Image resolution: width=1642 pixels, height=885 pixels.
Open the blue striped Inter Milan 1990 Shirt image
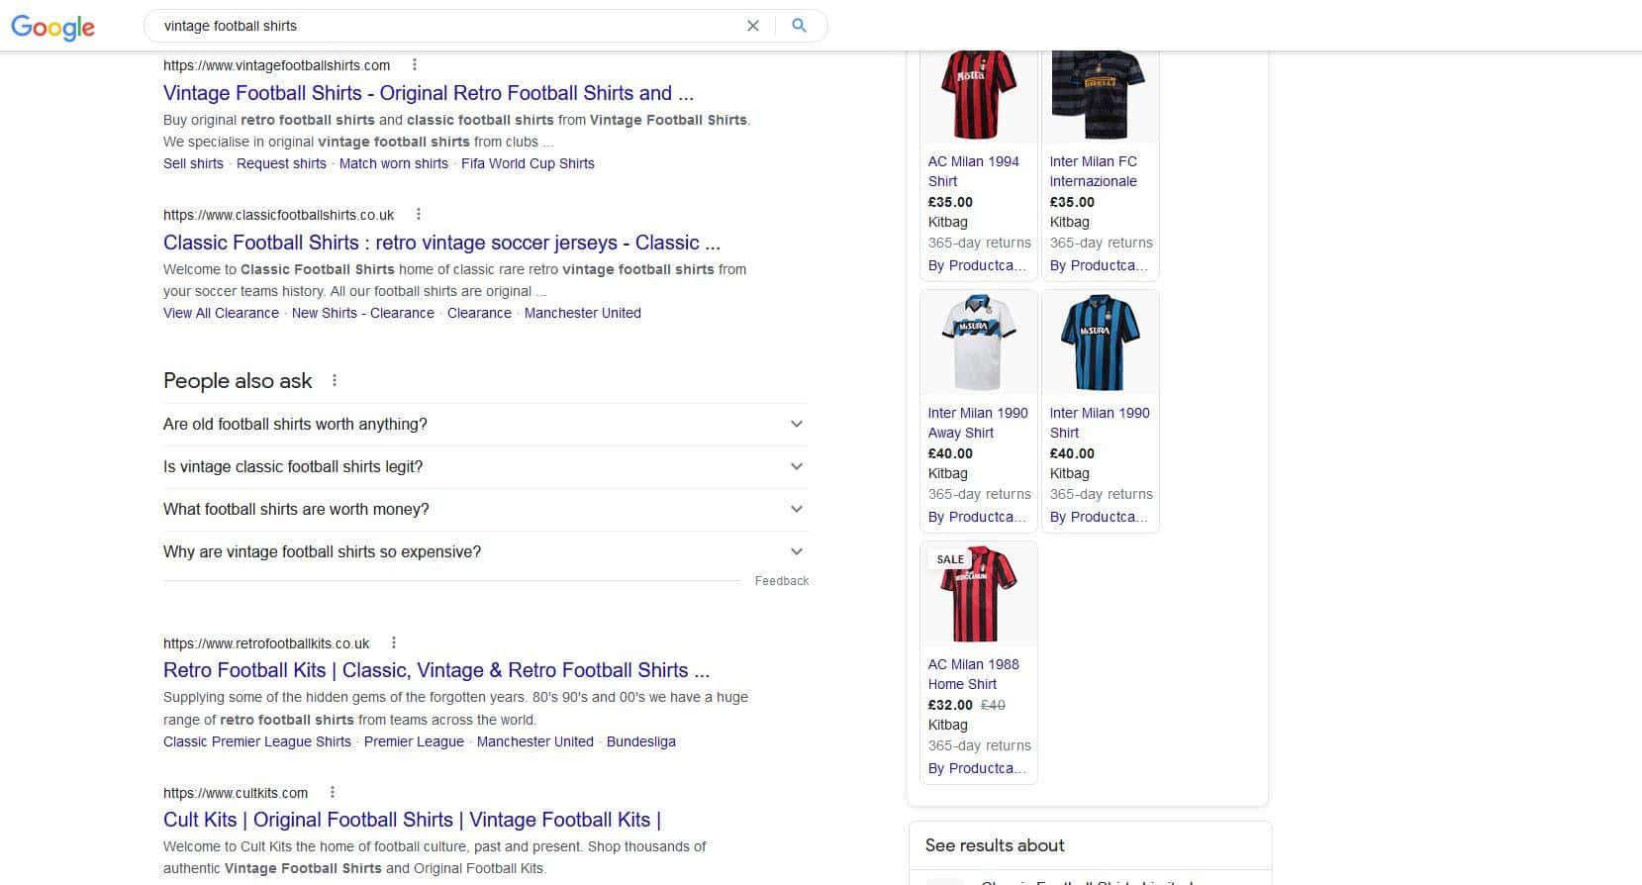[x=1100, y=342]
